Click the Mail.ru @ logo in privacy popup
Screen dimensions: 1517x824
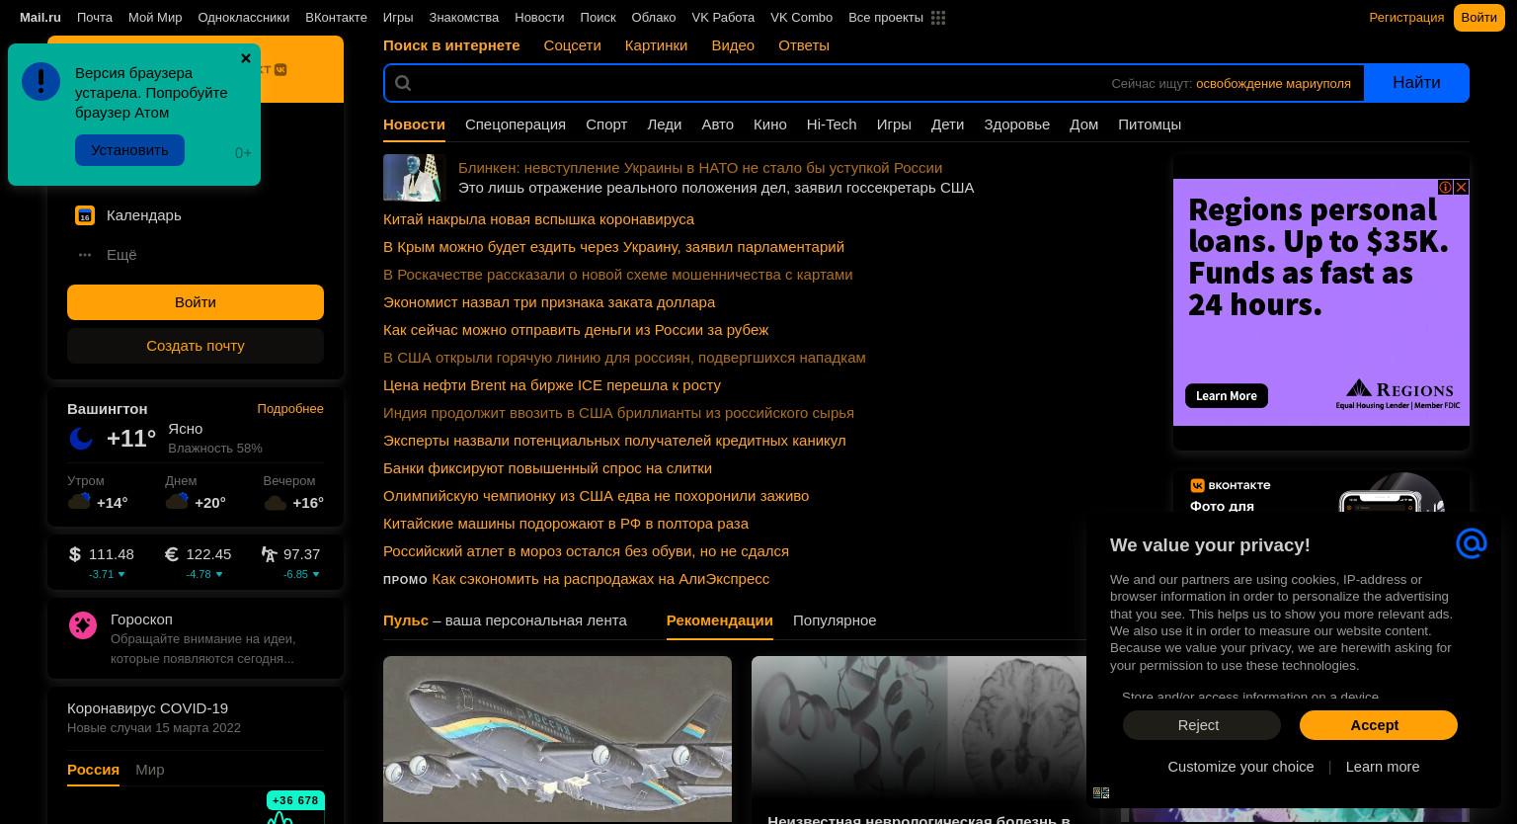coord(1471,543)
